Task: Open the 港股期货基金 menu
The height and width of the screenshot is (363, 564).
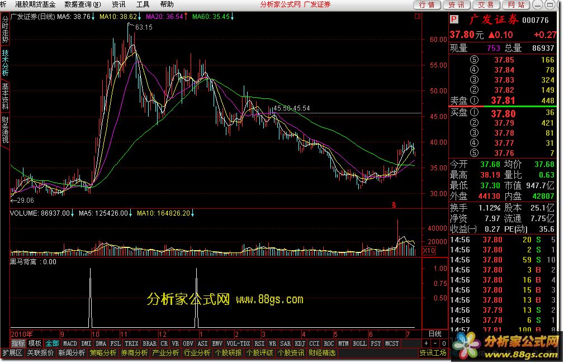Action: pos(35,4)
